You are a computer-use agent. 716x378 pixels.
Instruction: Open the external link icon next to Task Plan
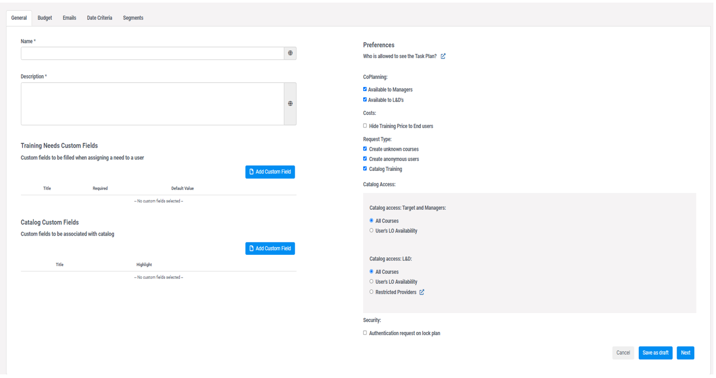[443, 56]
